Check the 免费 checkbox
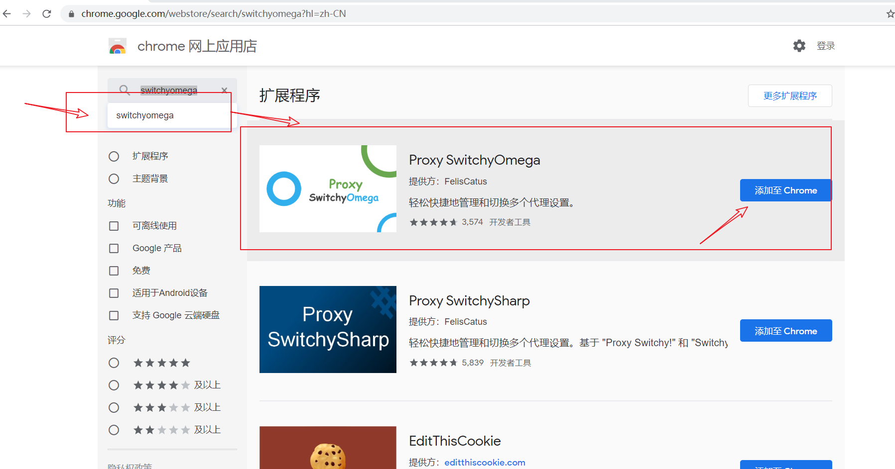Viewport: 895px width, 469px height. click(x=114, y=271)
